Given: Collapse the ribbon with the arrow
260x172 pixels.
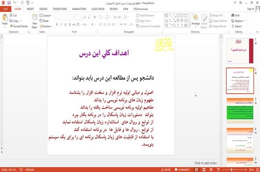Looking at the screenshot, I should (x=257, y=32).
